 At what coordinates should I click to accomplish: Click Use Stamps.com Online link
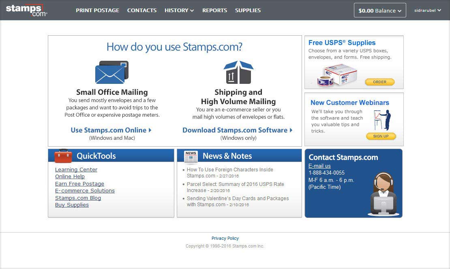pos(111,130)
